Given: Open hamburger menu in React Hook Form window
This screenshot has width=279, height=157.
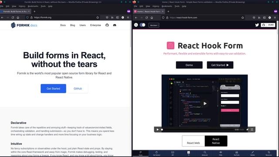Looking at the screenshot, I should coord(275,17).
